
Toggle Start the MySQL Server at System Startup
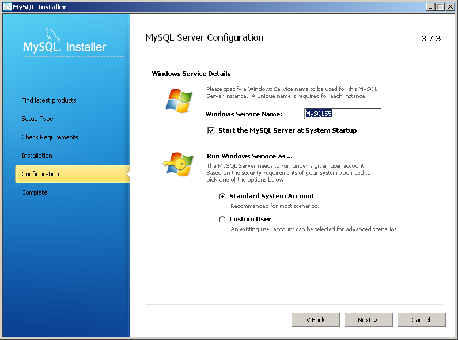pyautogui.click(x=211, y=130)
